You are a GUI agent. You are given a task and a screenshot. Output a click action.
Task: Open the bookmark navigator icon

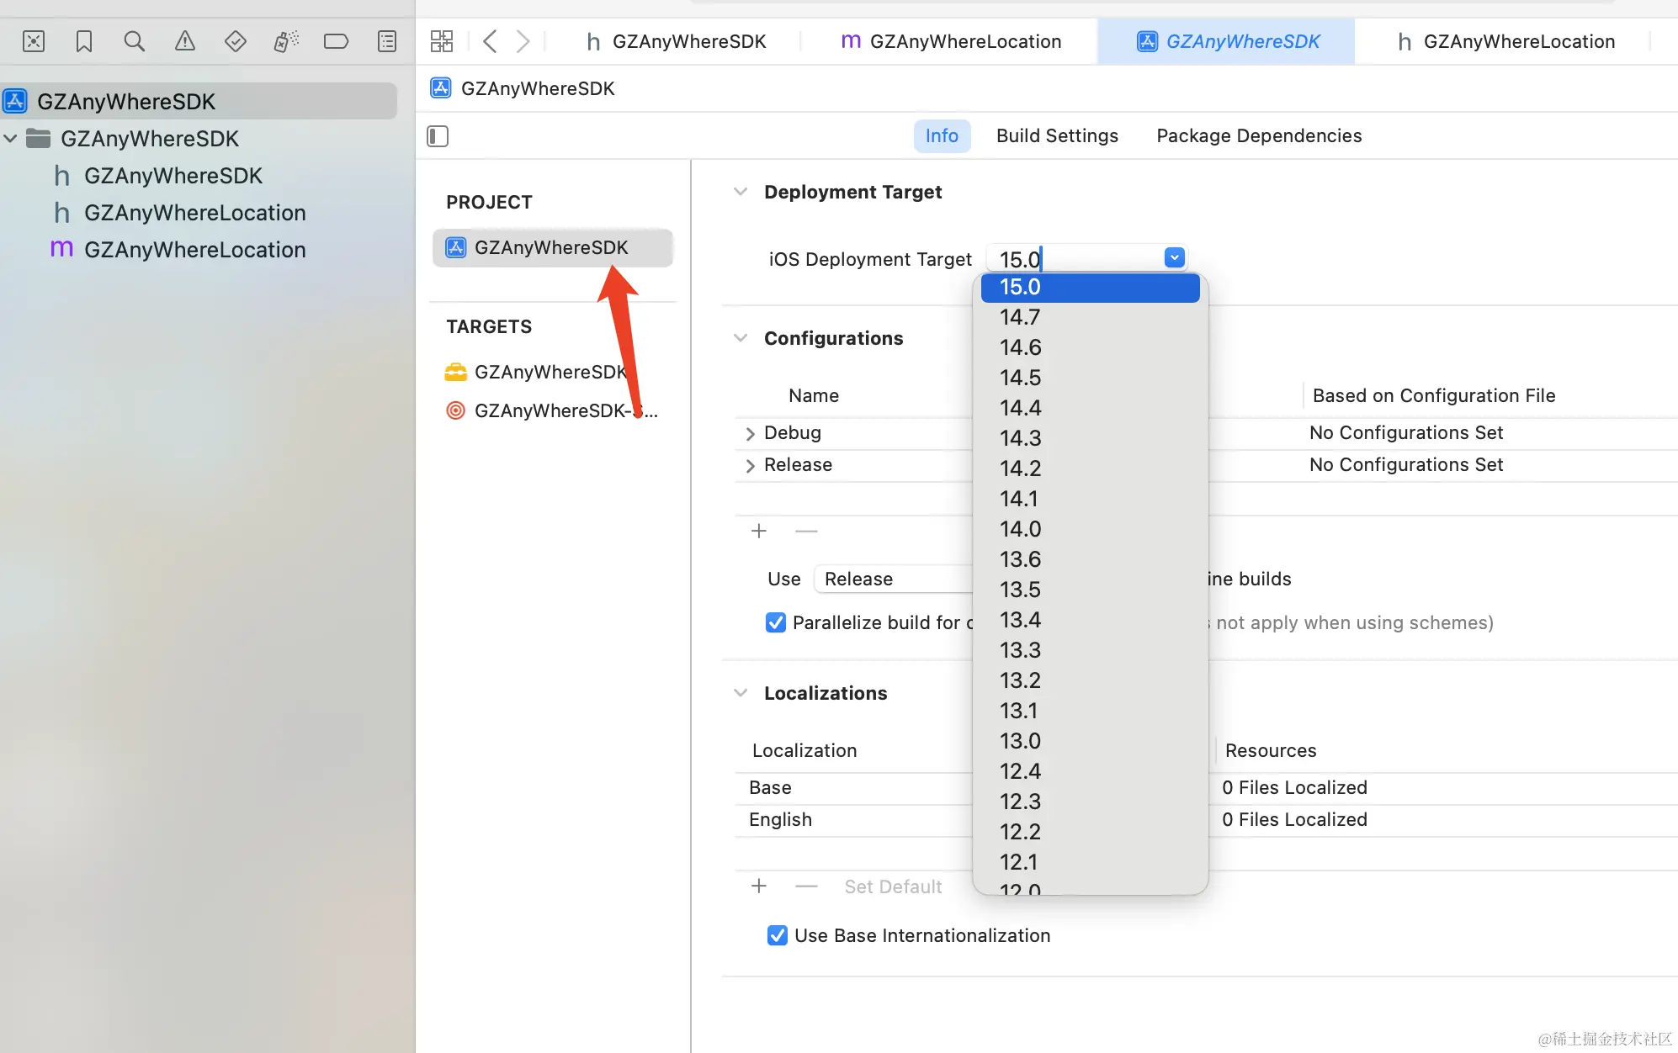pyautogui.click(x=84, y=41)
